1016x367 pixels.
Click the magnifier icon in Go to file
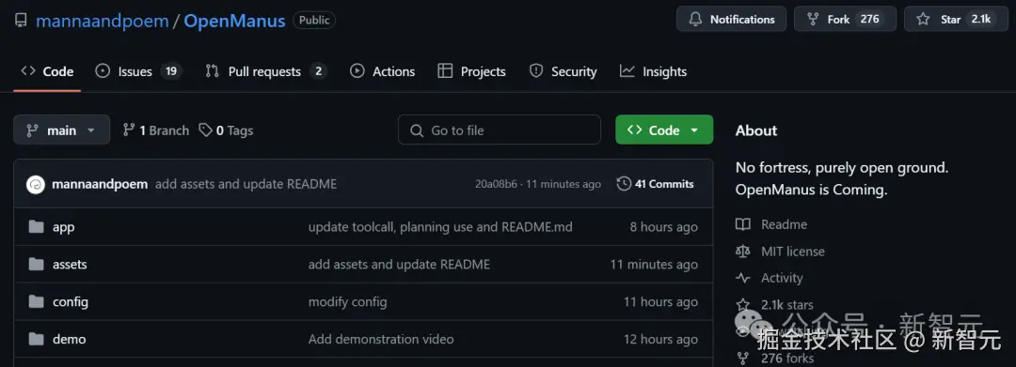(418, 130)
